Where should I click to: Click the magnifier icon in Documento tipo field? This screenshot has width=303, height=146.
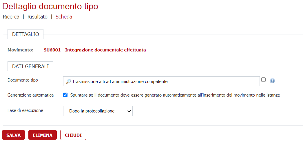[68, 82]
